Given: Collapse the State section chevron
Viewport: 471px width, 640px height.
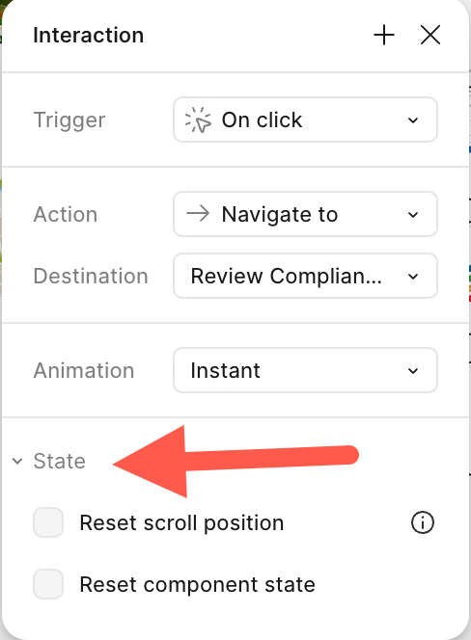Looking at the screenshot, I should [x=17, y=462].
